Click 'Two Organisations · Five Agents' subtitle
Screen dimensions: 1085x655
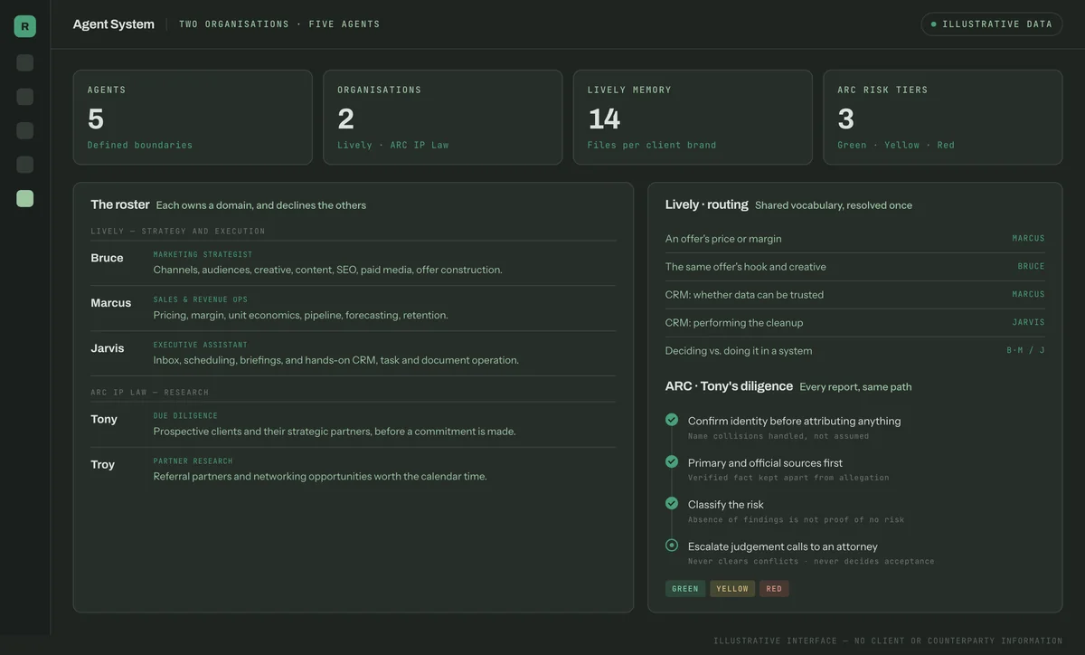(279, 24)
